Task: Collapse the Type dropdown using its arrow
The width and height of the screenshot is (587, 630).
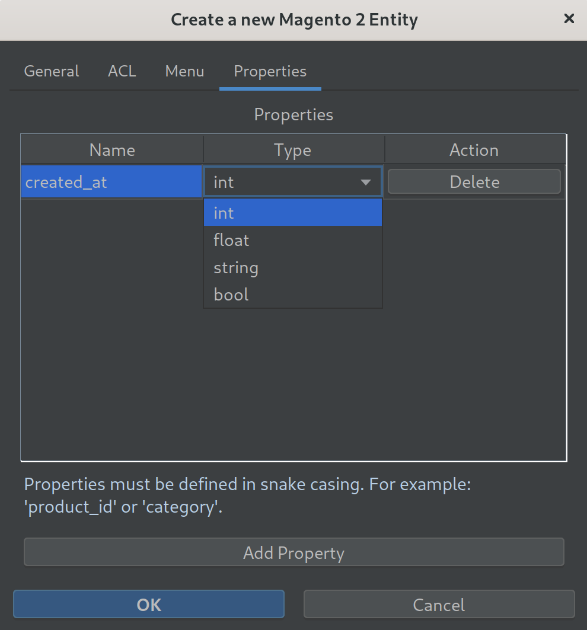Action: coord(366,183)
